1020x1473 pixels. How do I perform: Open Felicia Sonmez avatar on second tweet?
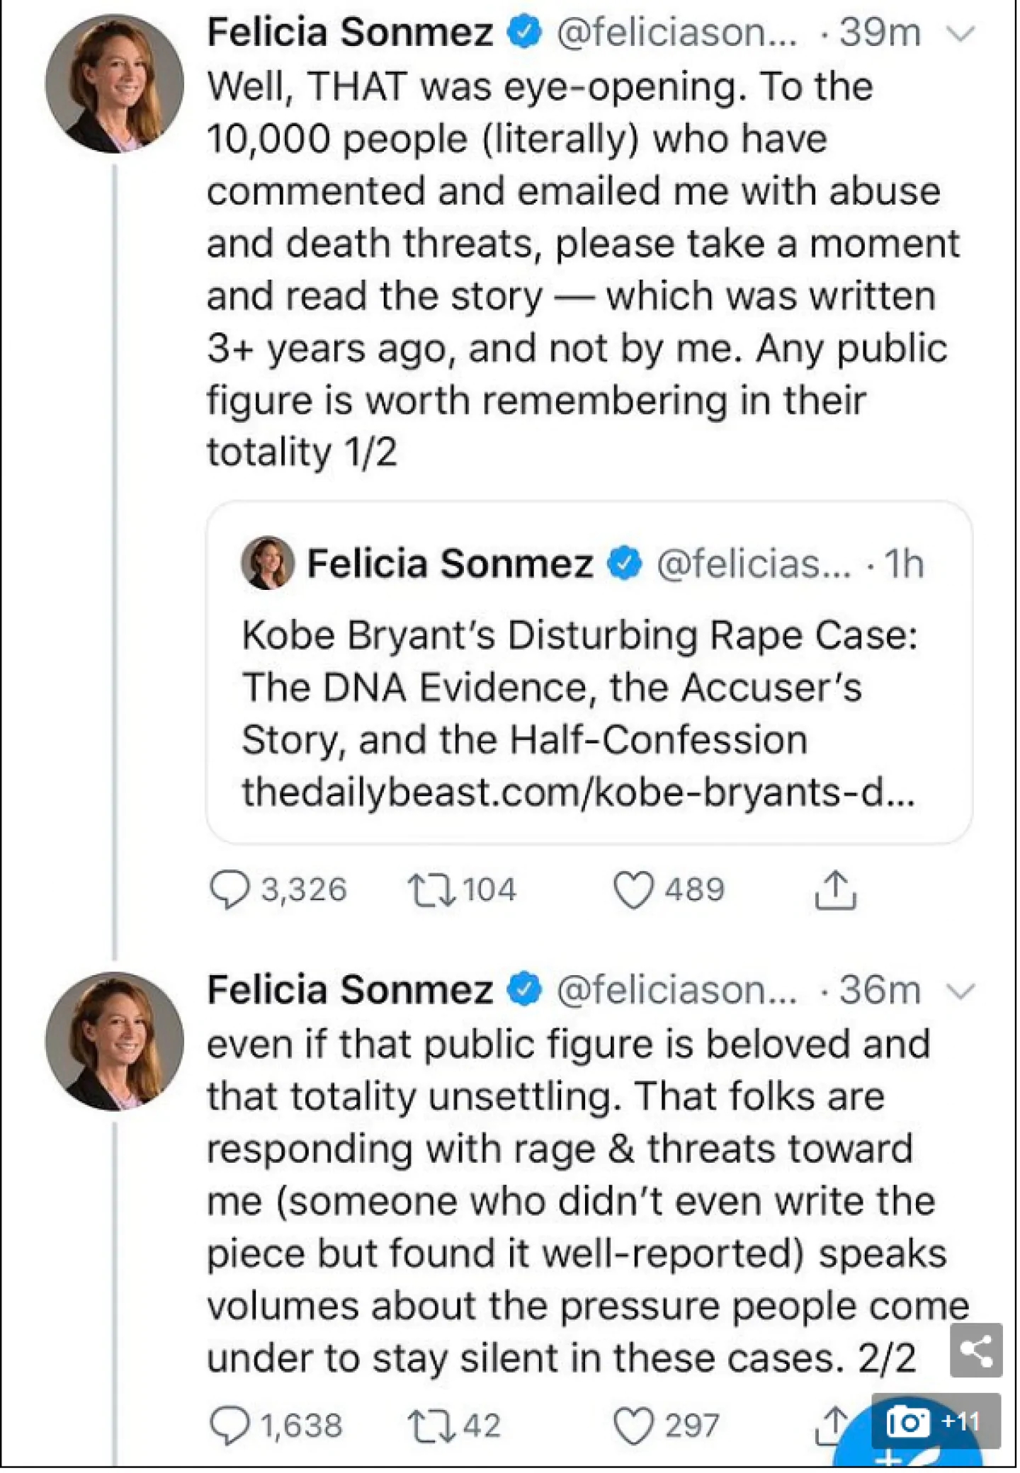[115, 1041]
